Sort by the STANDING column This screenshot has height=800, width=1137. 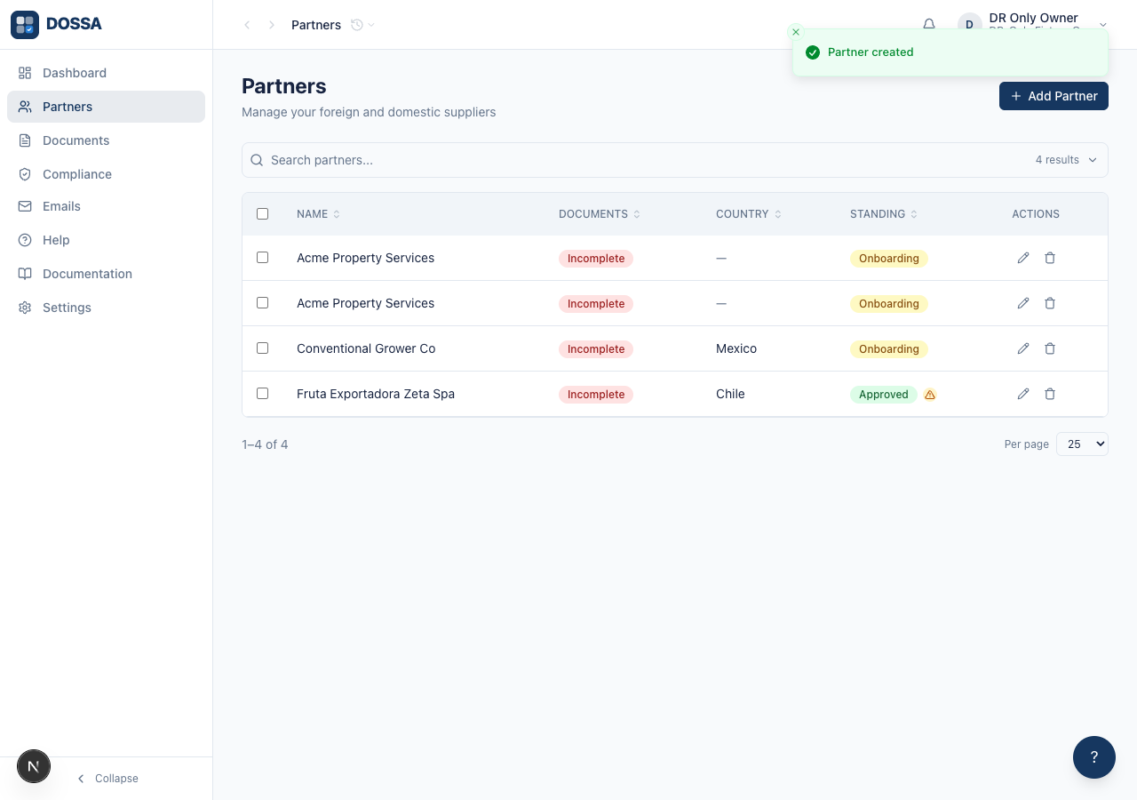point(884,214)
